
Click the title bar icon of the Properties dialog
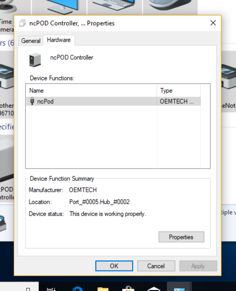point(22,23)
